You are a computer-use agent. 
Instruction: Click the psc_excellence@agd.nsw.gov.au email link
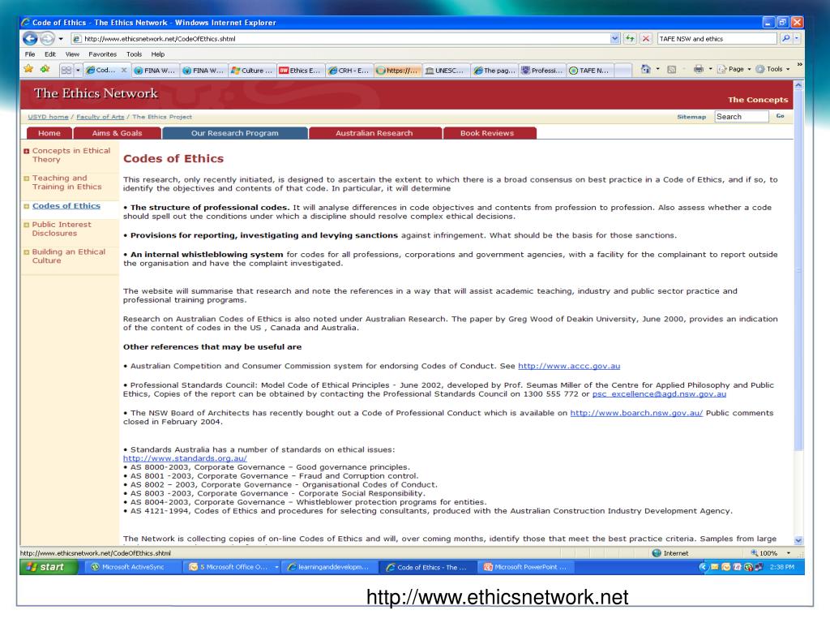(659, 394)
